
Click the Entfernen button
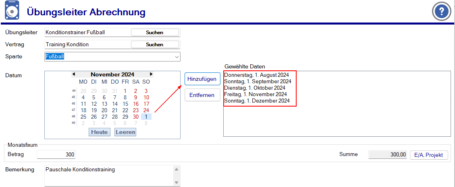pos(202,95)
